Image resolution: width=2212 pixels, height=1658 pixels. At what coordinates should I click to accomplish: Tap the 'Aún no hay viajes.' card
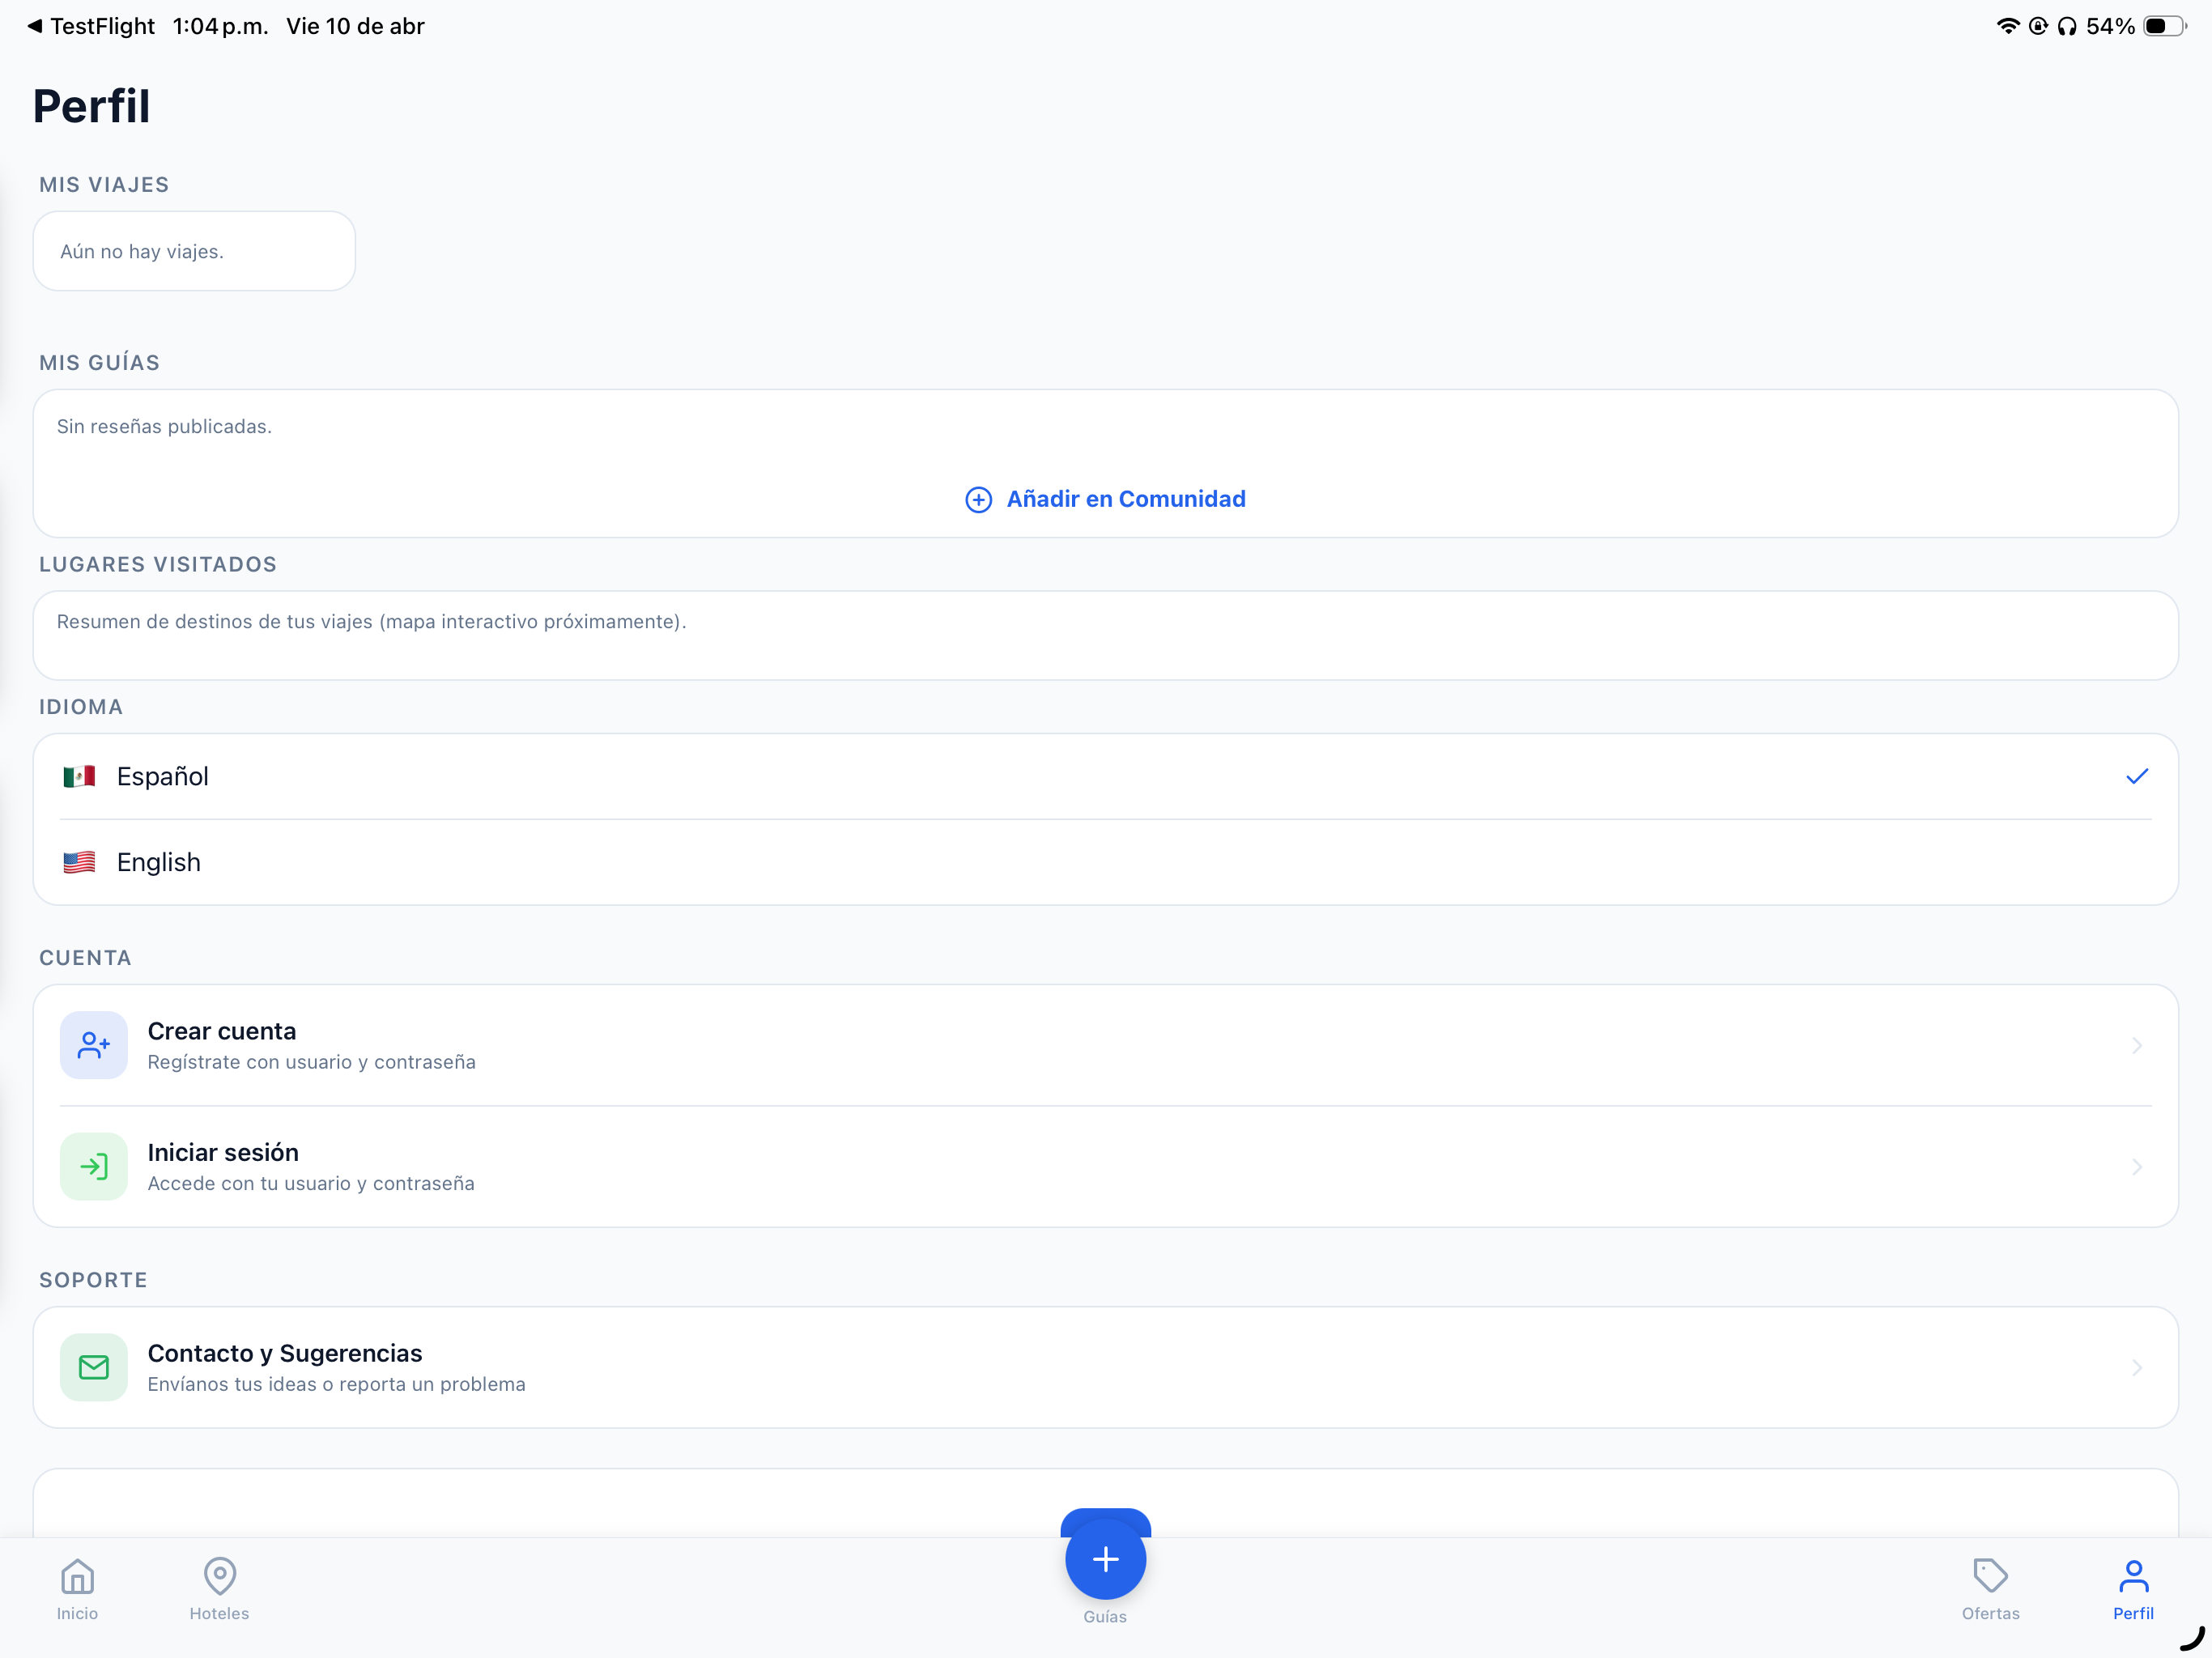(194, 251)
